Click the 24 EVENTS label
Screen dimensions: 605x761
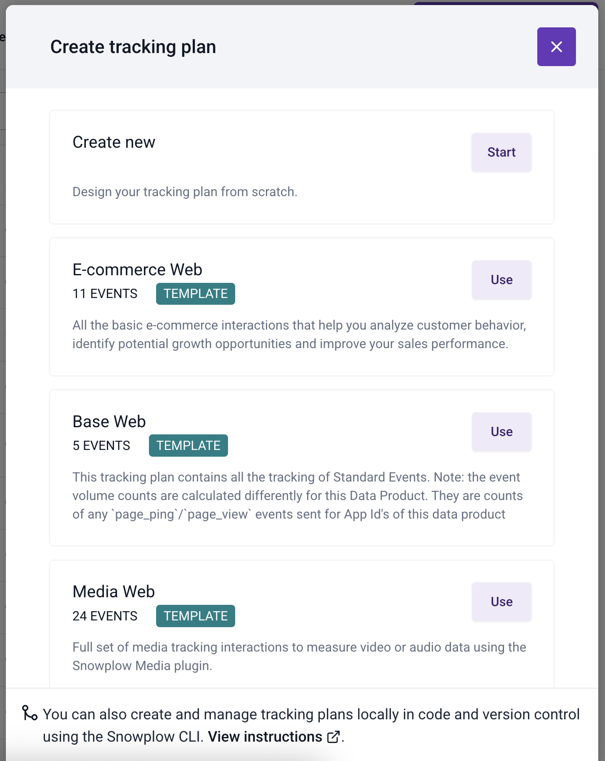point(105,616)
